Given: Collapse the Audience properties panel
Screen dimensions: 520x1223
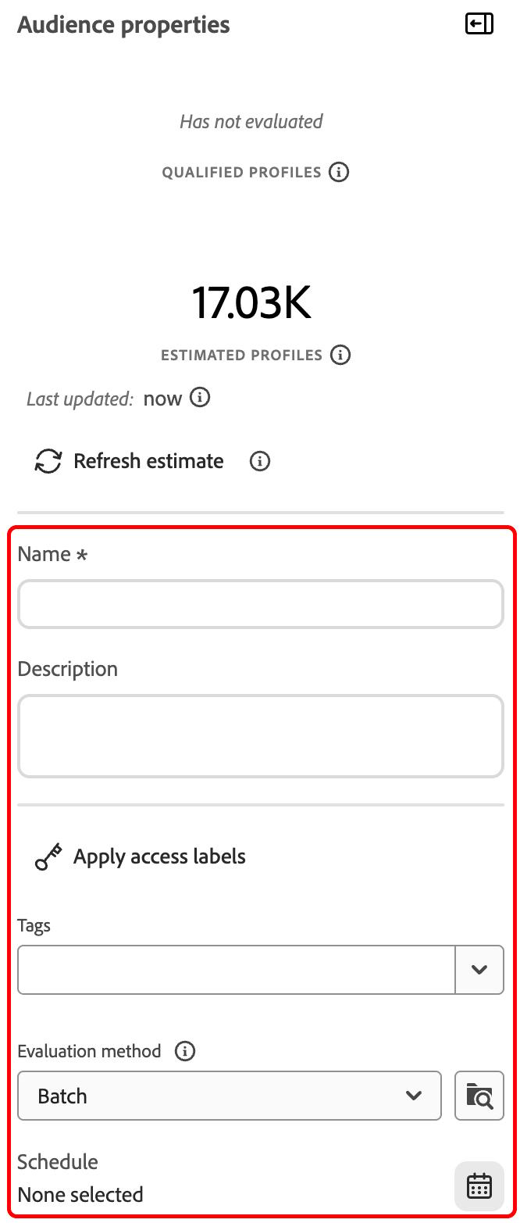Looking at the screenshot, I should pyautogui.click(x=479, y=24).
